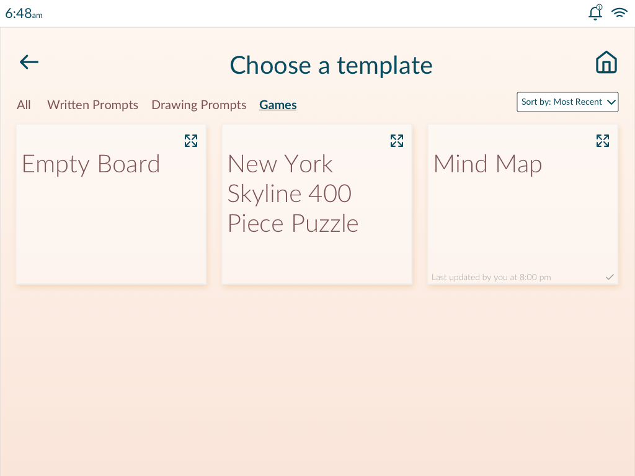Open the Sort by Most Recent dropdown

pyautogui.click(x=567, y=102)
